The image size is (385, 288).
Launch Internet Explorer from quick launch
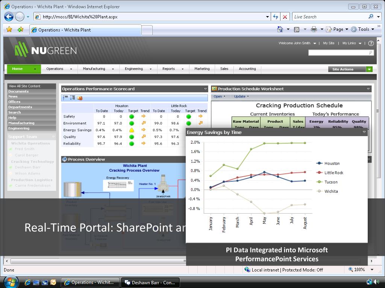tap(27, 282)
